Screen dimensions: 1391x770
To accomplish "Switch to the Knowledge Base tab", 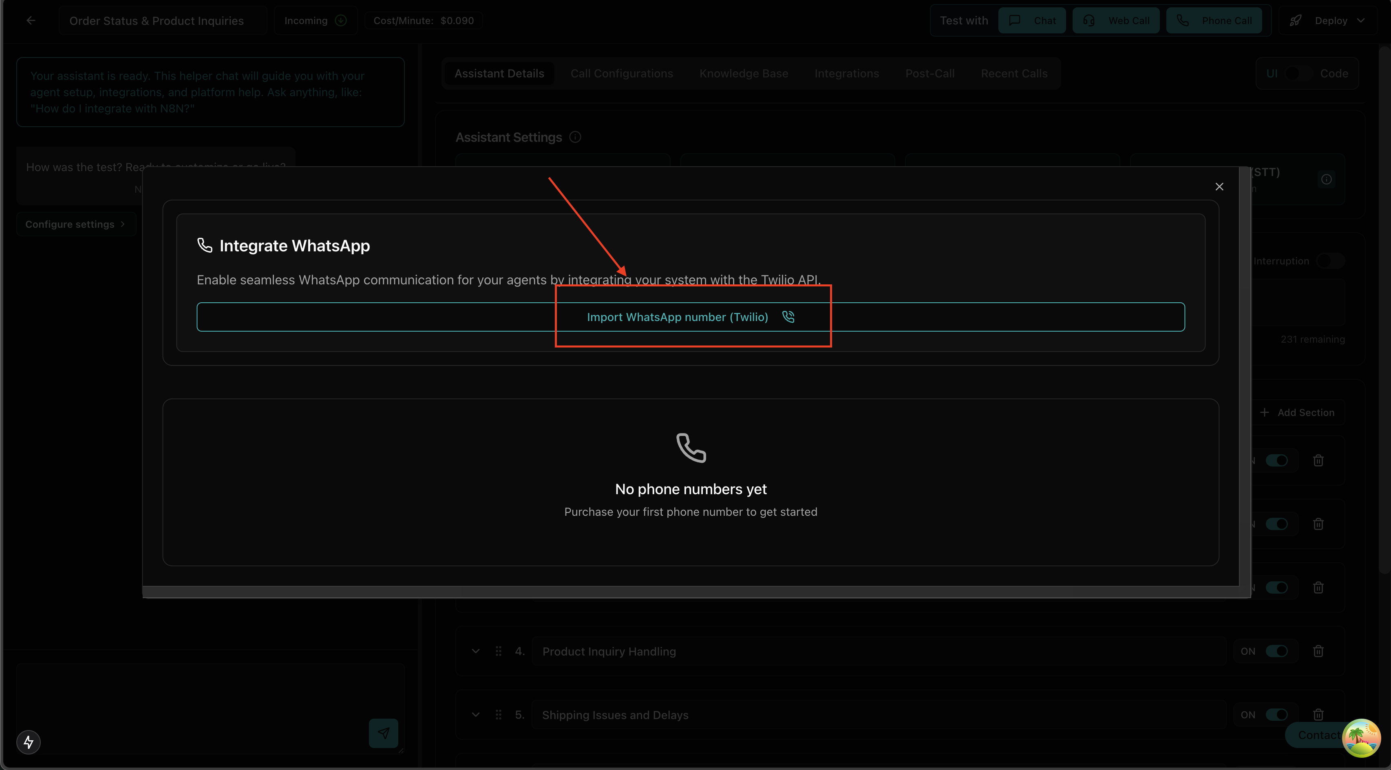I will (744, 73).
